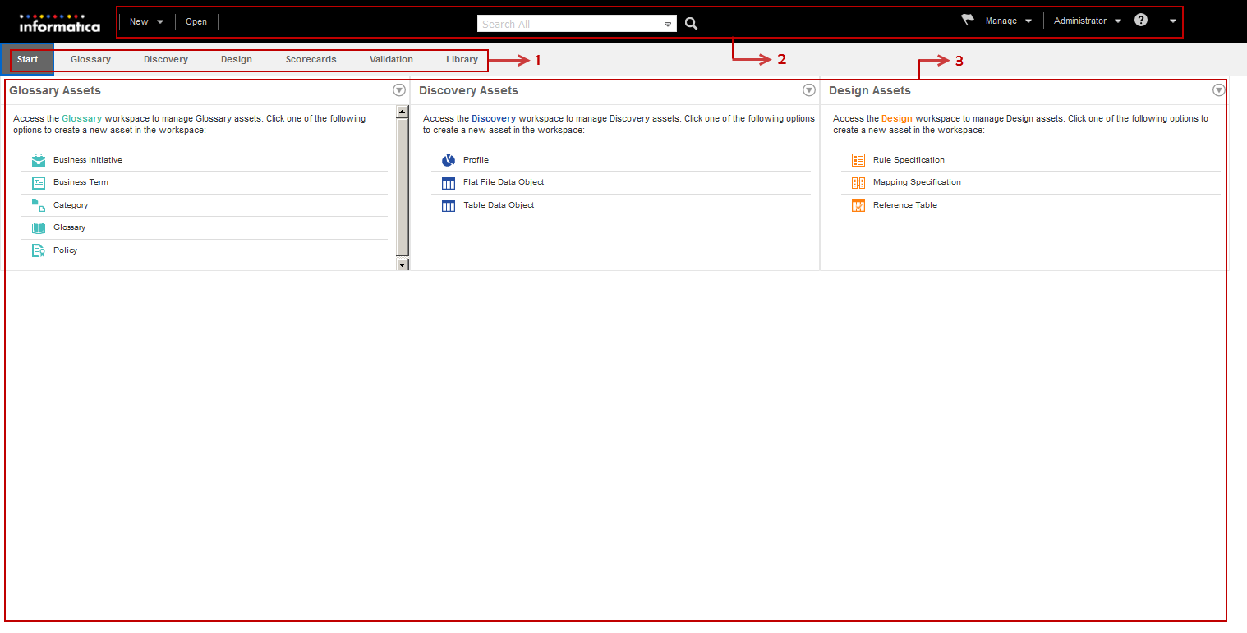Click the Flat File Data Object icon
Viewport: 1247px width, 633px height.
click(x=448, y=182)
